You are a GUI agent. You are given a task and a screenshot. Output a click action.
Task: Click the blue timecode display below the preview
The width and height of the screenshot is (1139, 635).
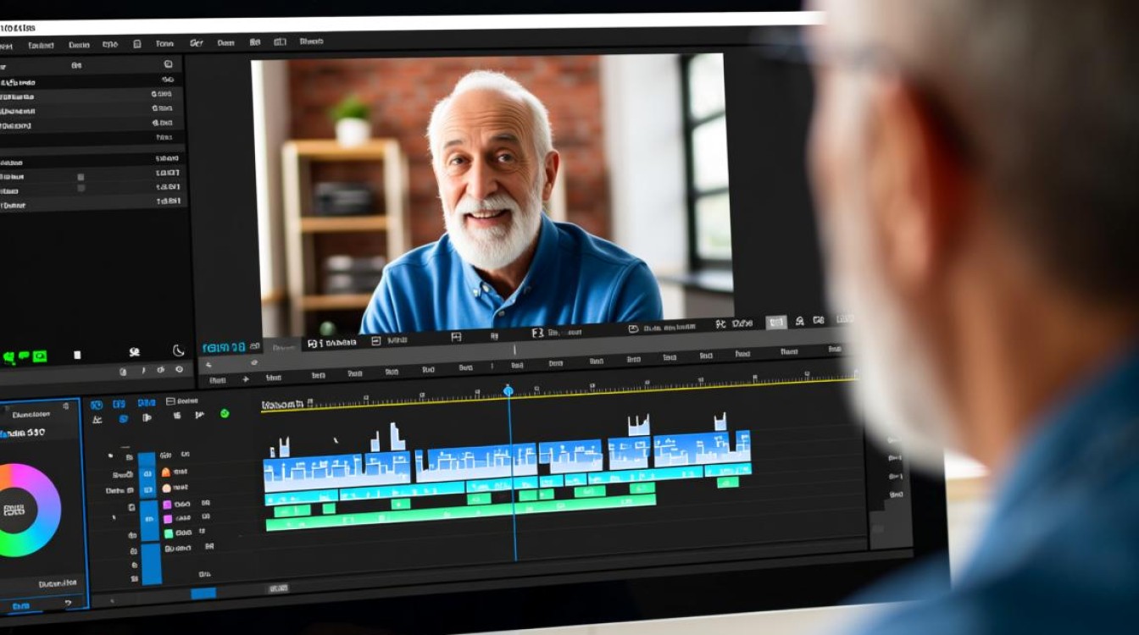click(224, 347)
